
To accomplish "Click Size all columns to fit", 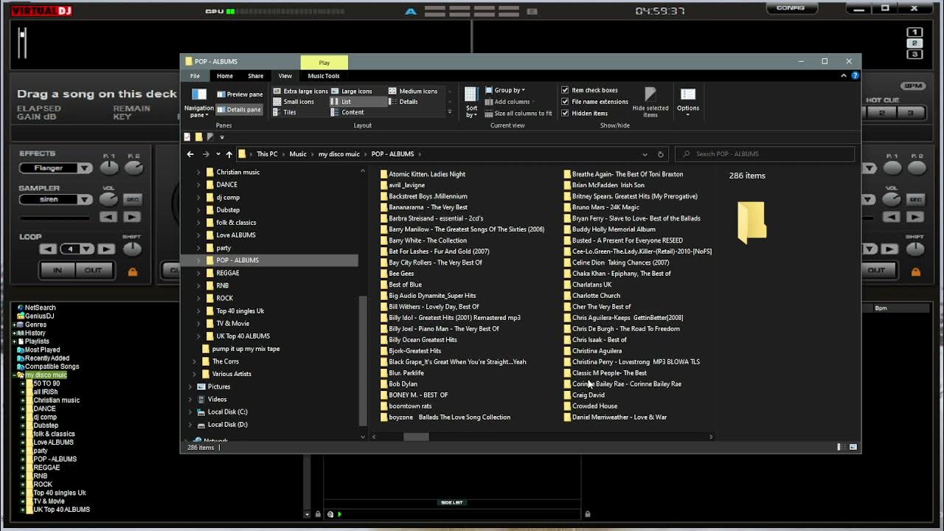I will point(518,114).
